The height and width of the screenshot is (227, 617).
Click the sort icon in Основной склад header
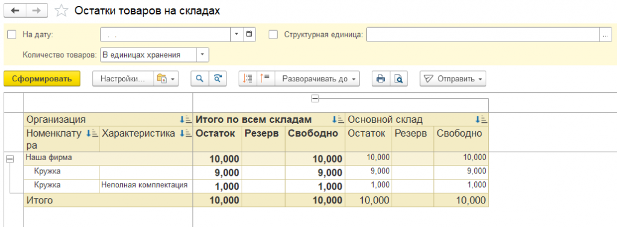click(481, 120)
